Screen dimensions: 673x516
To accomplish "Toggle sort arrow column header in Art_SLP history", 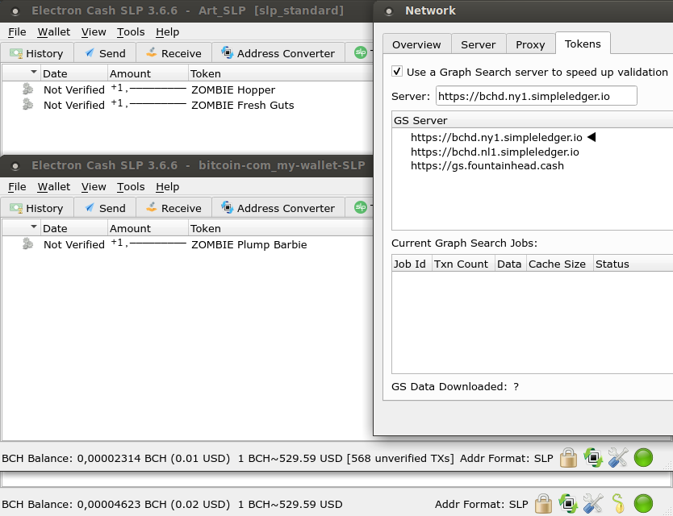I will [x=22, y=73].
